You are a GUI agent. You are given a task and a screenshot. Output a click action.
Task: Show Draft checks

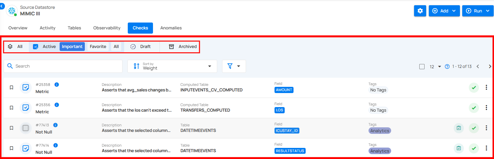point(141,47)
